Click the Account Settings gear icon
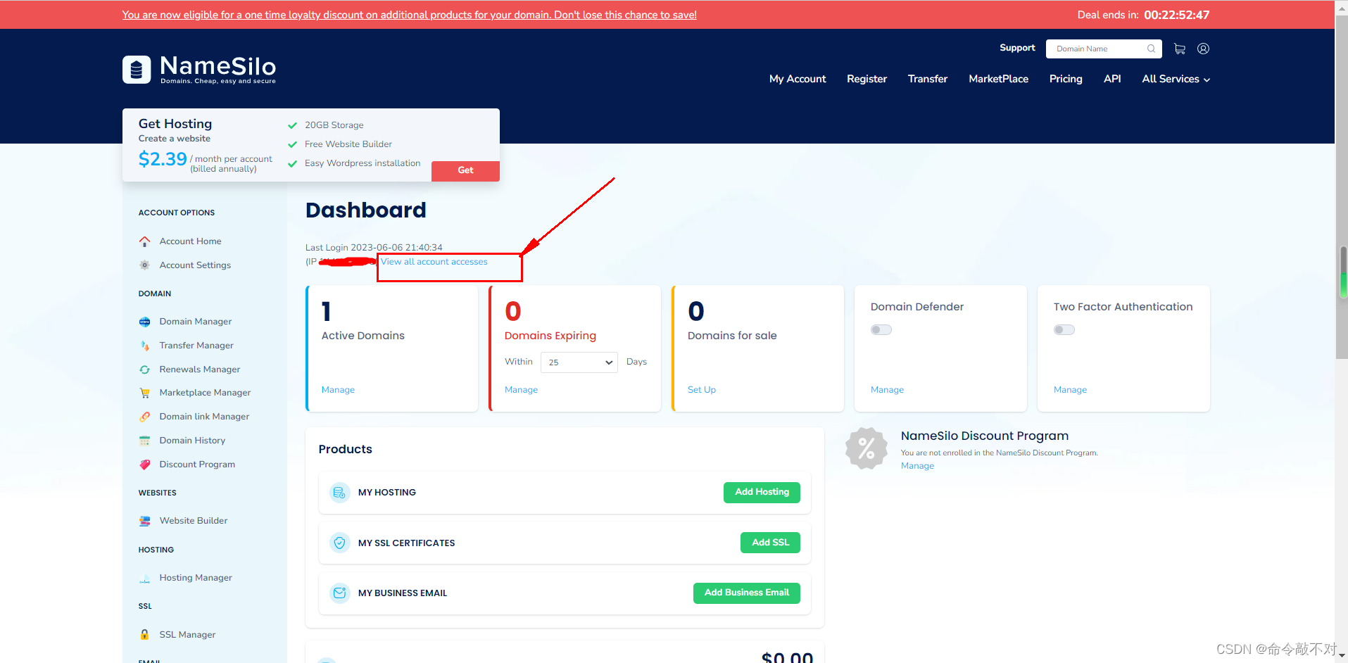1348x663 pixels. [144, 265]
